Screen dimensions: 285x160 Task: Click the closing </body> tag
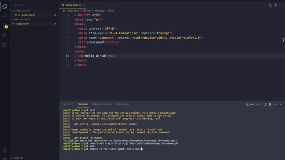[x=81, y=60]
